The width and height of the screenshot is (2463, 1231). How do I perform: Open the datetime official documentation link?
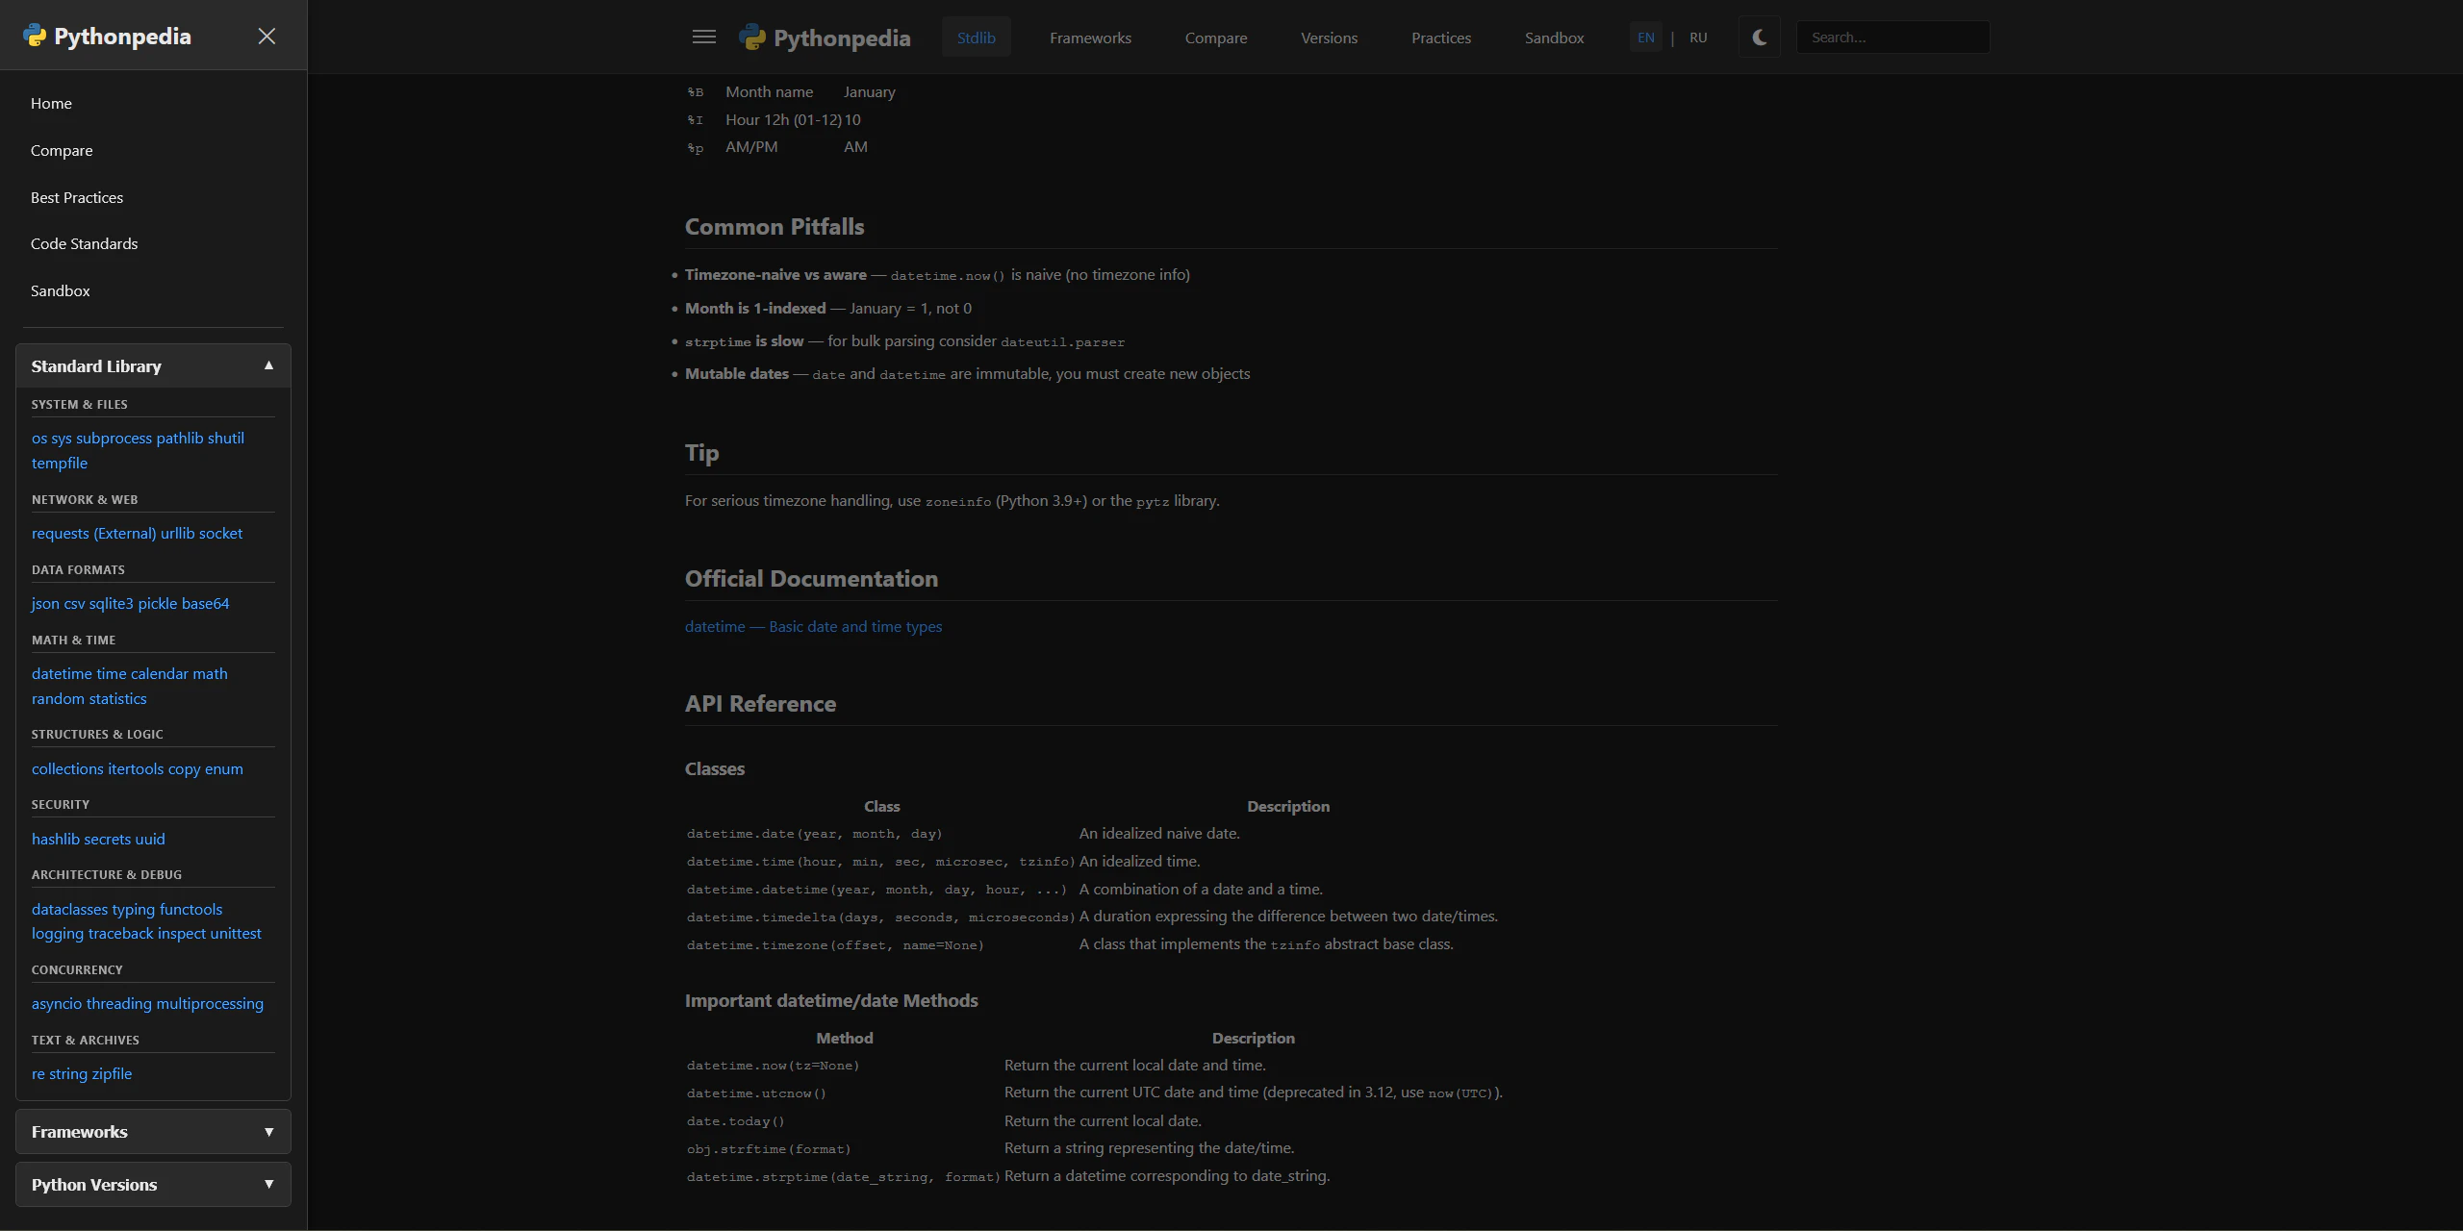(x=813, y=626)
